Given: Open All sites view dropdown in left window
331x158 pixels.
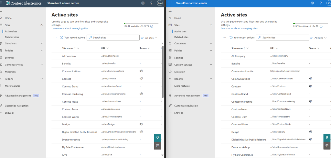Looking at the screenshot, I should 149,38.
